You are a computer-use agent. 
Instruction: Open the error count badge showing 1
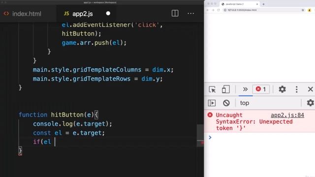[261, 89]
